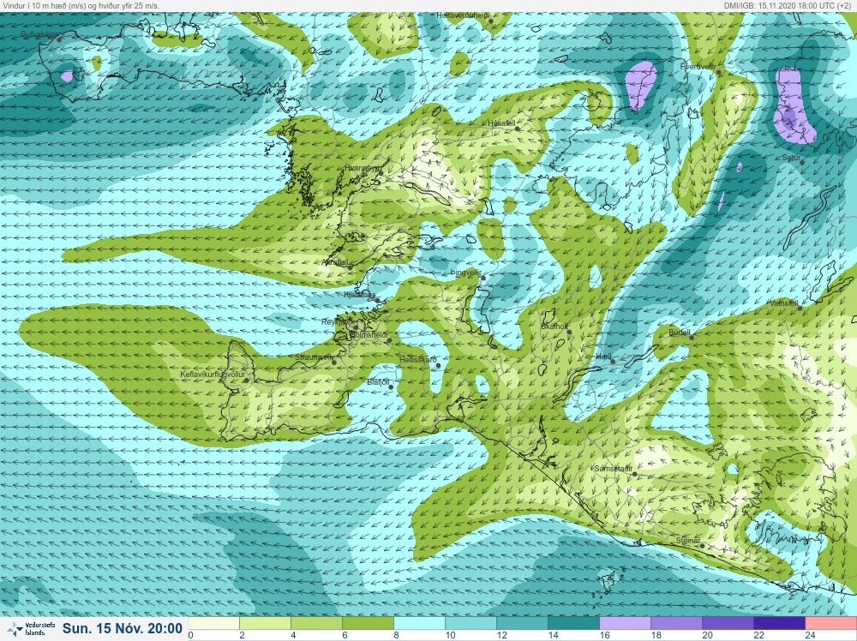Viewport: 857px width, 641px height.
Task: Select the Setur station label
Action: [x=791, y=158]
